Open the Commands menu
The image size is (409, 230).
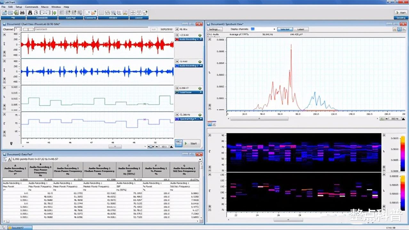[32, 7]
